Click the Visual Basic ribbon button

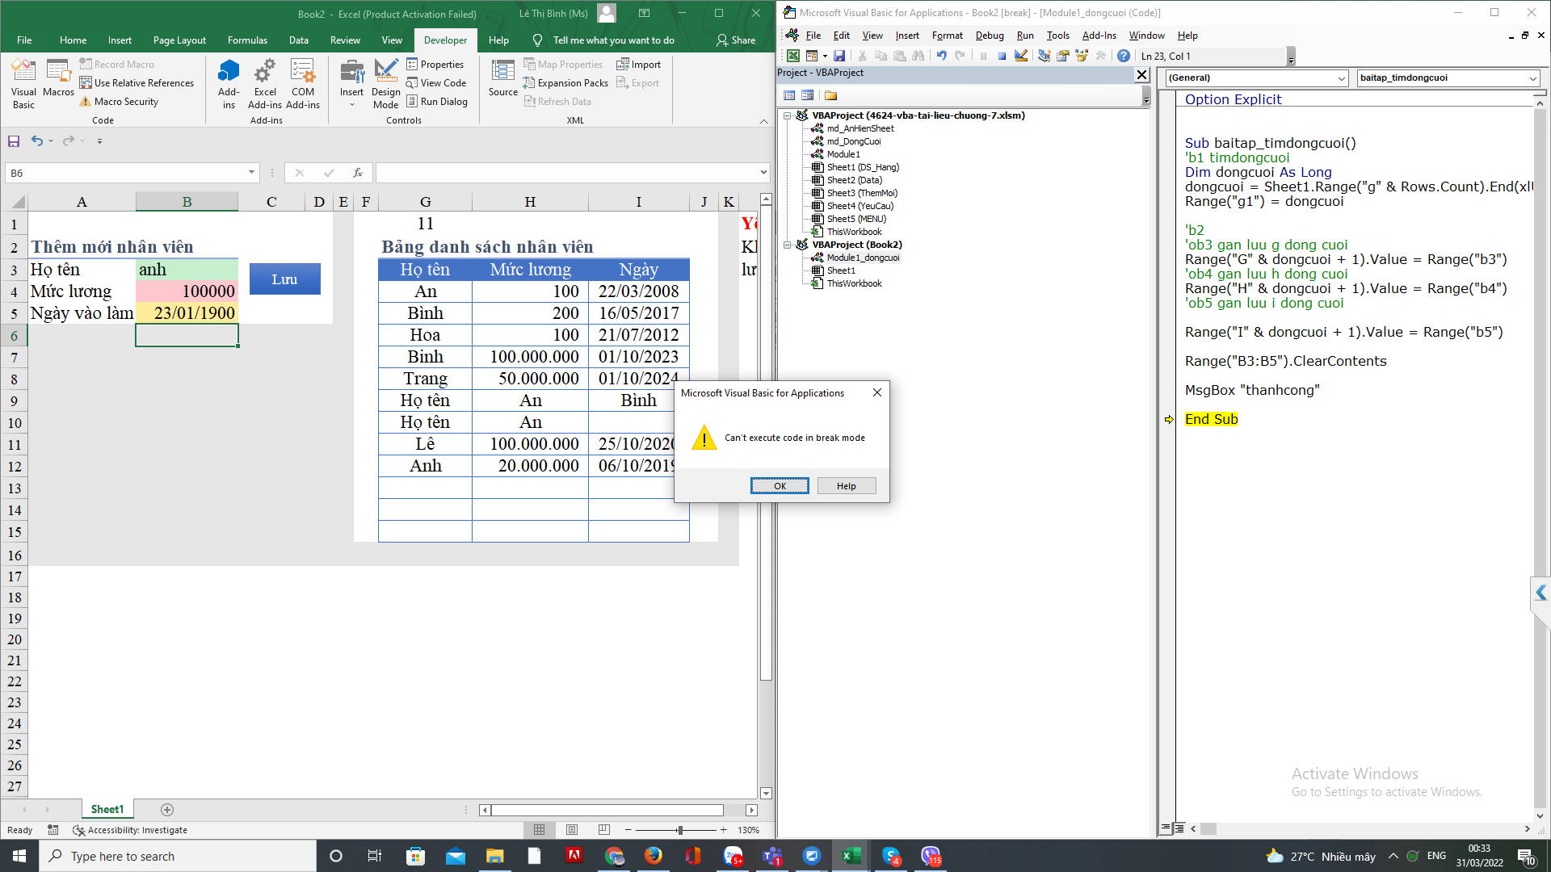click(23, 83)
